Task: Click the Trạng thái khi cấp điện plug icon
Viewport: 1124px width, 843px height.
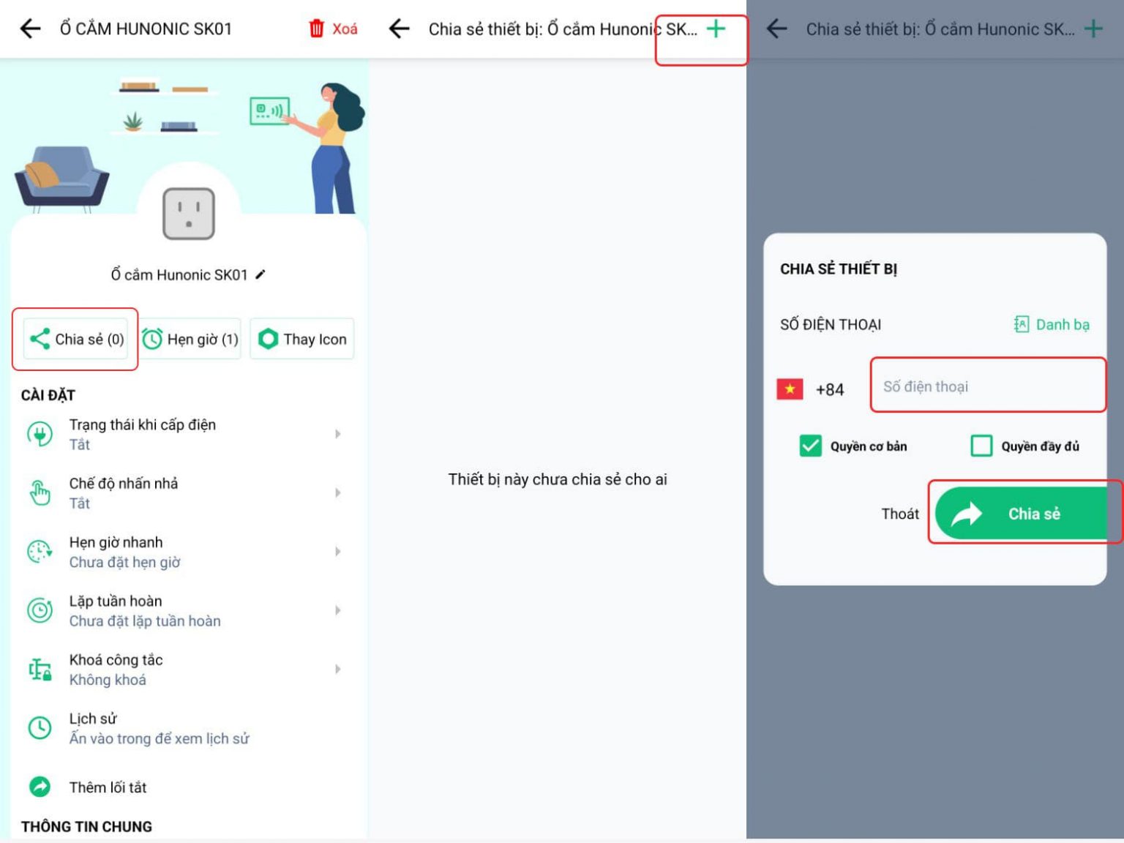Action: (x=40, y=434)
